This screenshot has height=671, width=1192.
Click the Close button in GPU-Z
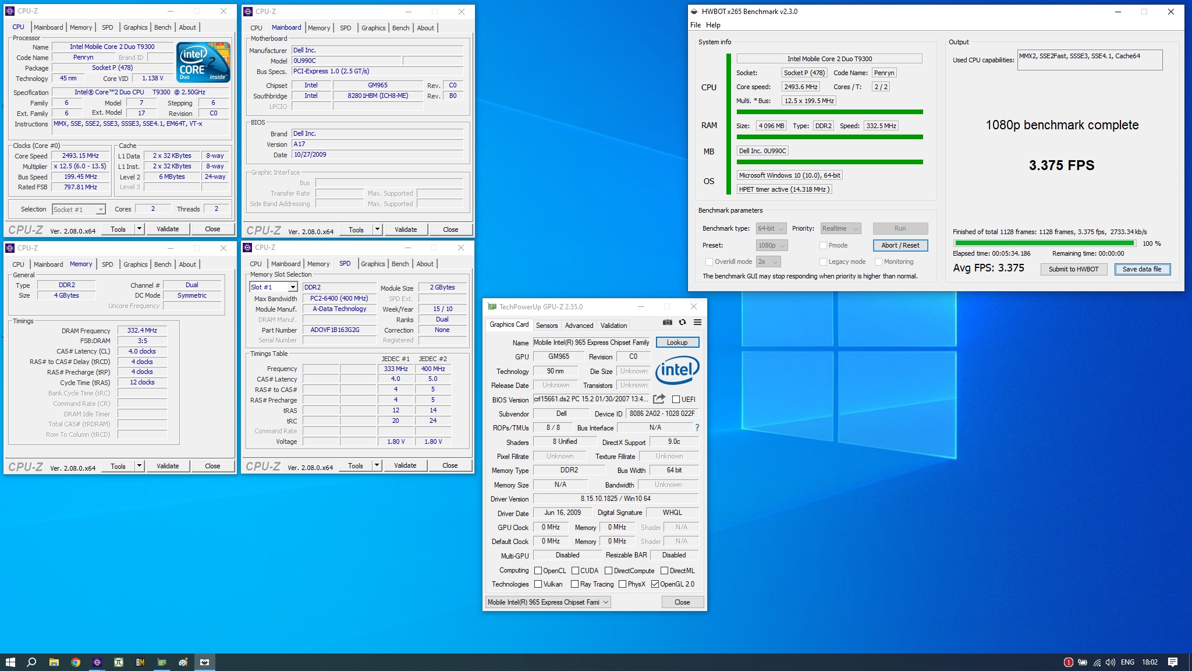[x=682, y=602]
